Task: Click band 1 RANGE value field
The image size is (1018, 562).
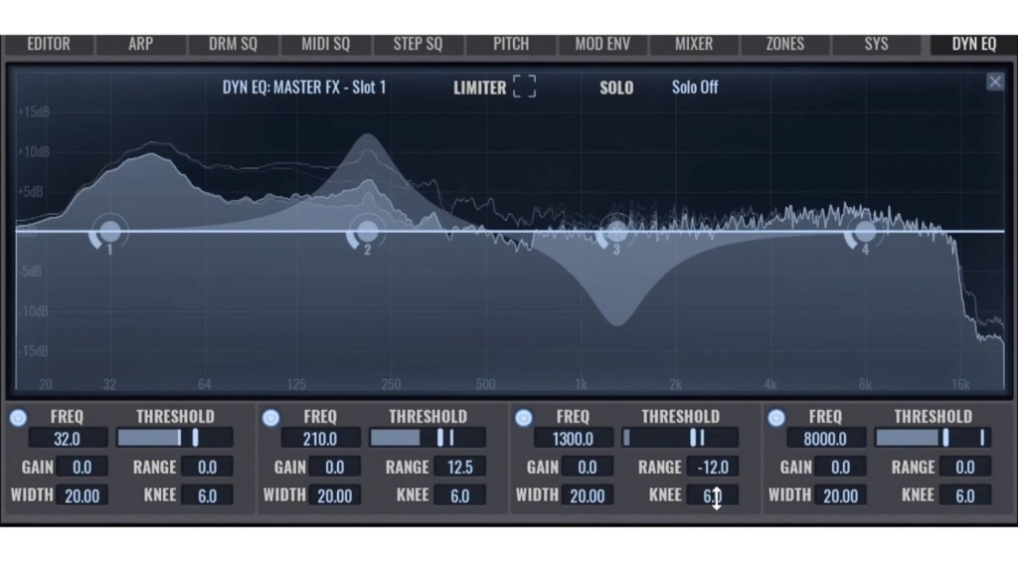Action: [x=207, y=468]
